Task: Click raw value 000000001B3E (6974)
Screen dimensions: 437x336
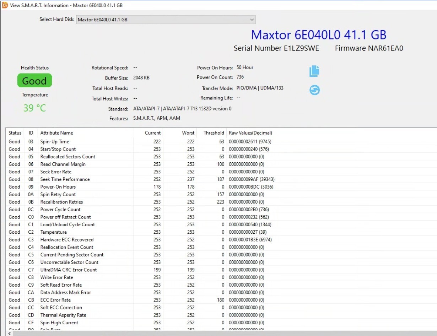Action: coord(250,240)
